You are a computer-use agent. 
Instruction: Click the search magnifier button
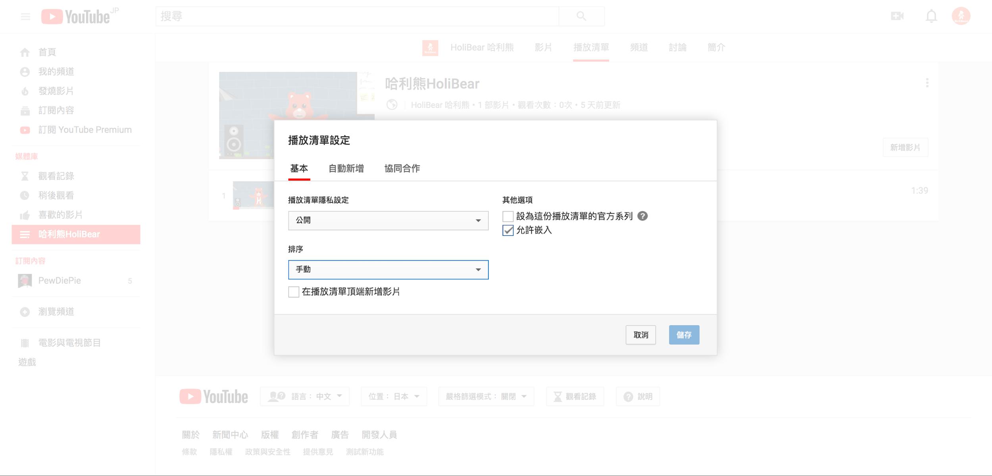point(581,16)
